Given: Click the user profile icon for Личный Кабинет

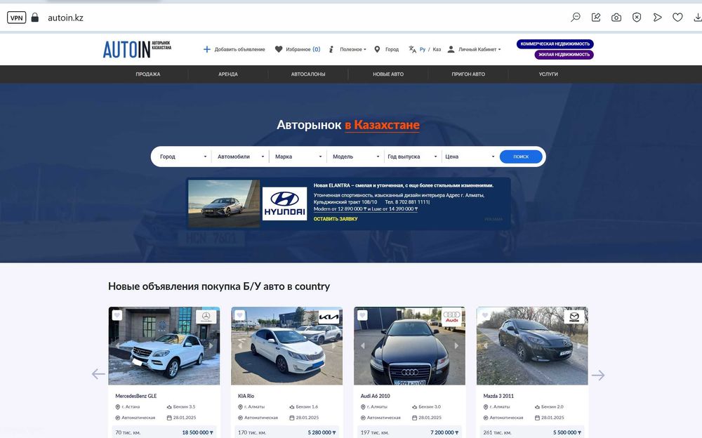Looking at the screenshot, I should point(451,49).
